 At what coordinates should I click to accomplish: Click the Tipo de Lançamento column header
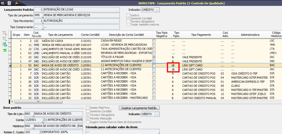pyautogui.click(x=61, y=35)
